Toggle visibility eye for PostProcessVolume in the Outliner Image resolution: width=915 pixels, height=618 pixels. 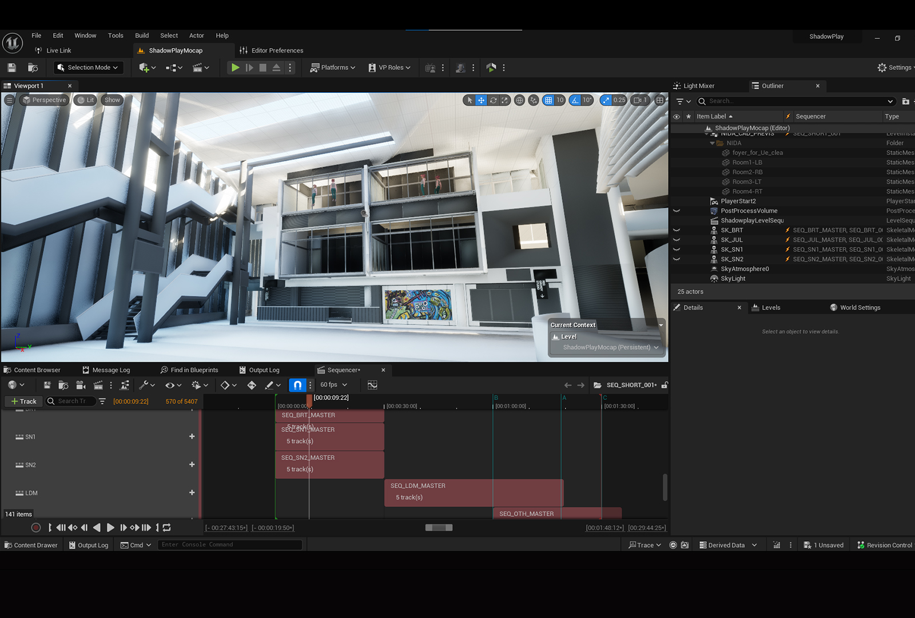[677, 211]
